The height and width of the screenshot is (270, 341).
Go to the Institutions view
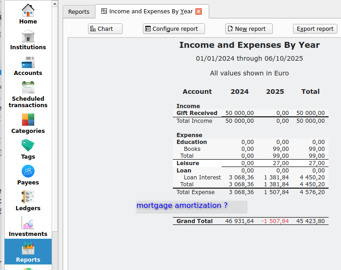(28, 40)
